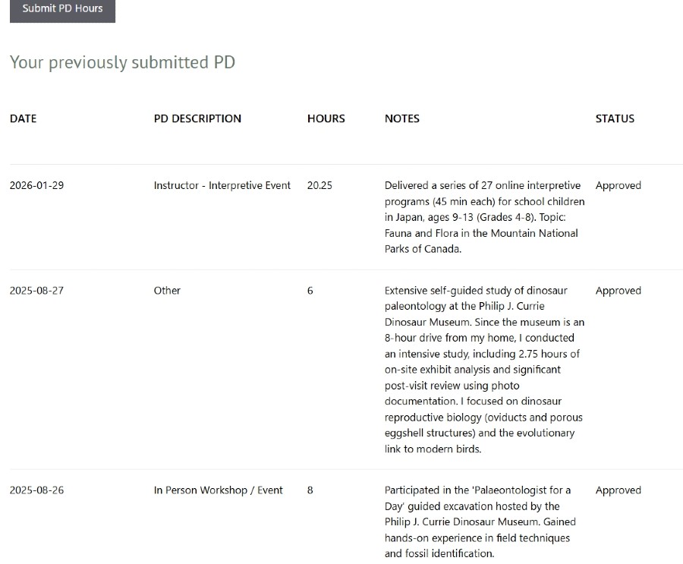The height and width of the screenshot is (564, 683).
Task: Click the DATE column header
Action: [x=23, y=118]
